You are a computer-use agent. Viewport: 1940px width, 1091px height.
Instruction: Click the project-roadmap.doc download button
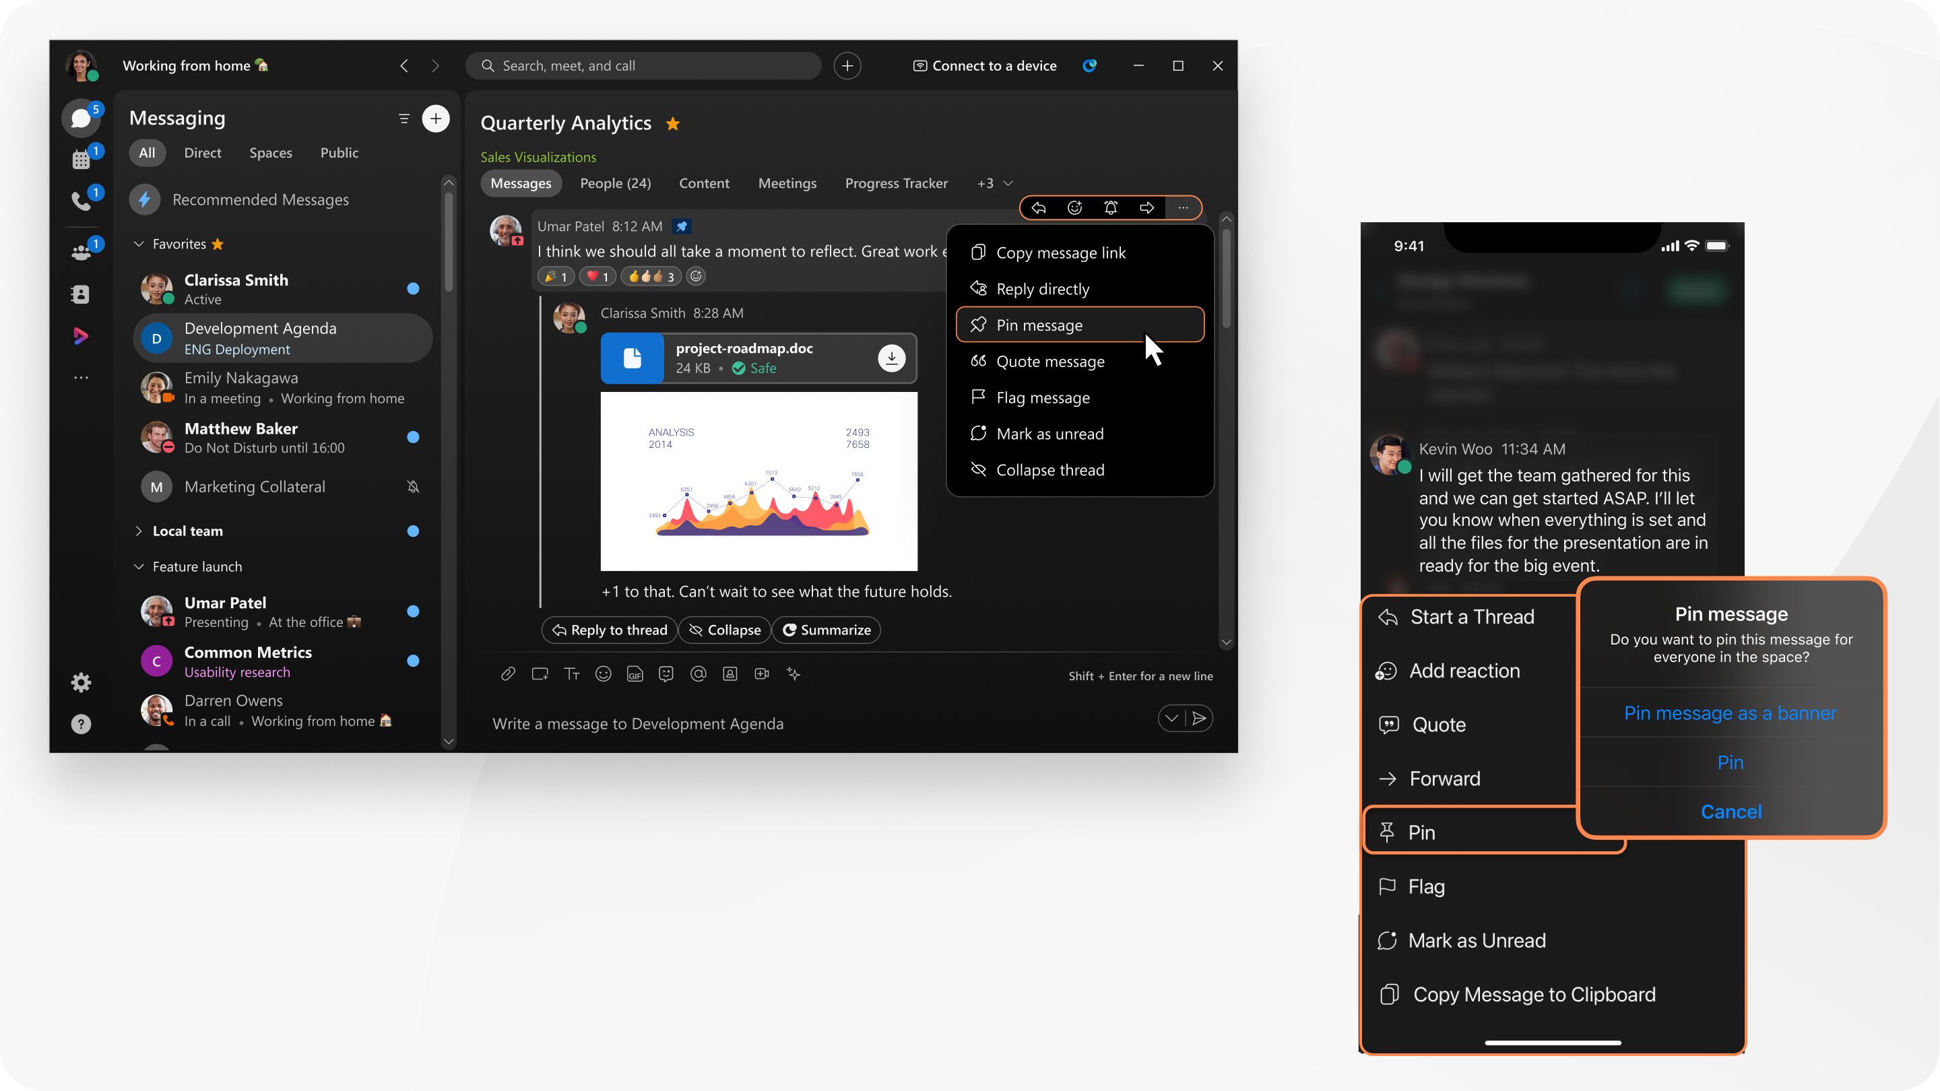click(x=890, y=357)
